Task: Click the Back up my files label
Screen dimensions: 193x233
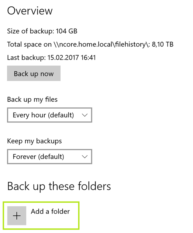Action: (x=32, y=100)
